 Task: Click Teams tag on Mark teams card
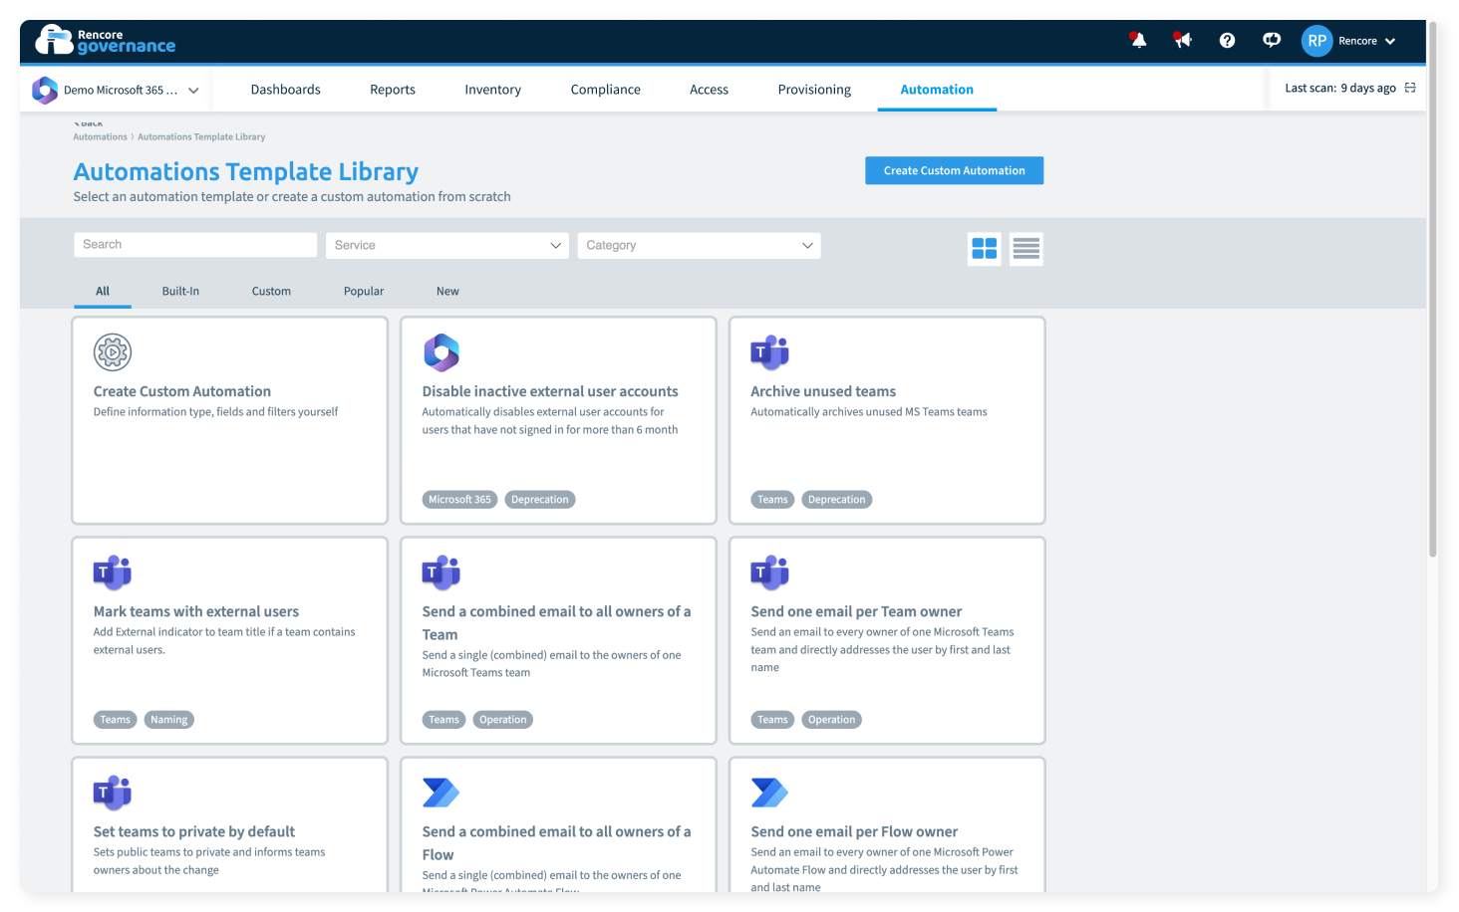tap(116, 720)
